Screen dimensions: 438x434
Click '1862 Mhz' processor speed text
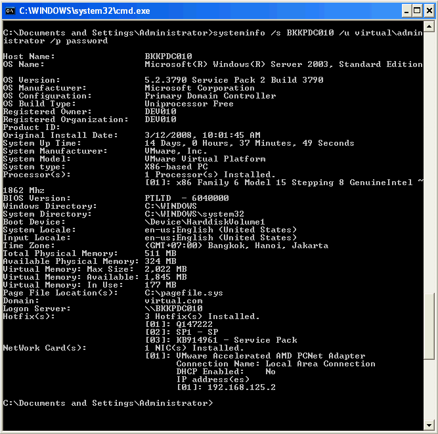tap(24, 190)
